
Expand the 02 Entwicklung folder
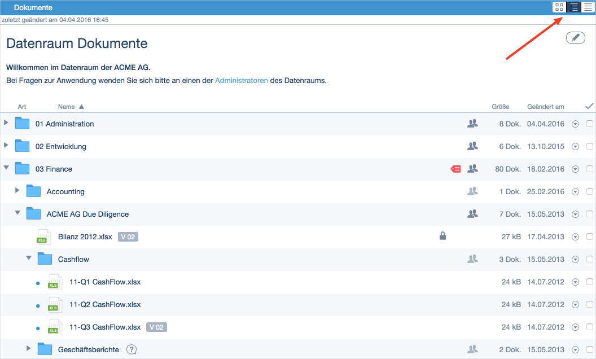[x=6, y=146]
